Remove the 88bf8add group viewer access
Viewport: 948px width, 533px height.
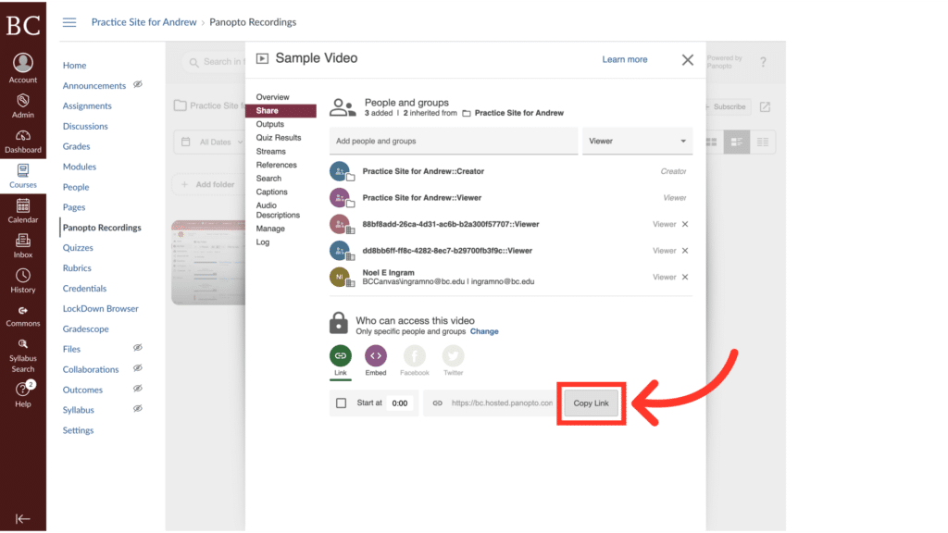685,224
